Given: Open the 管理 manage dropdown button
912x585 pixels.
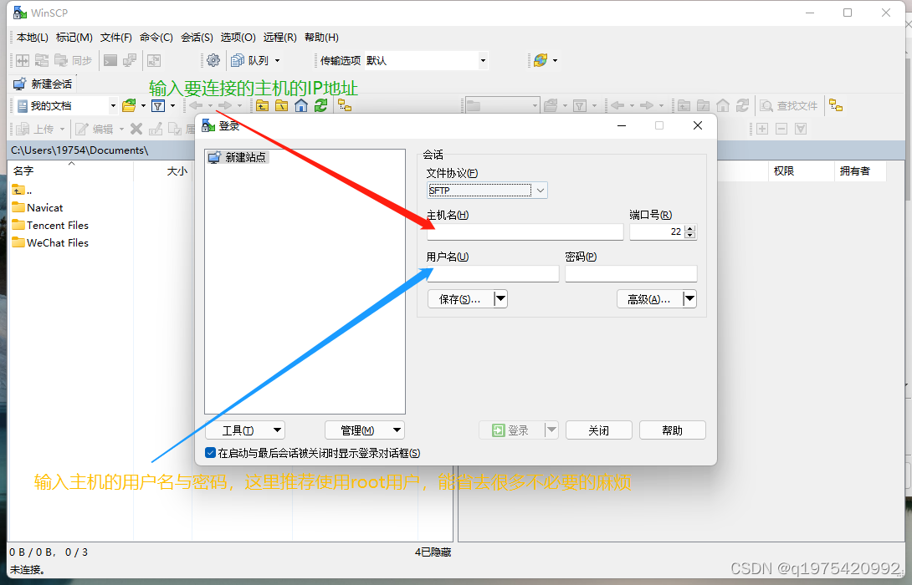Looking at the screenshot, I should coord(364,430).
